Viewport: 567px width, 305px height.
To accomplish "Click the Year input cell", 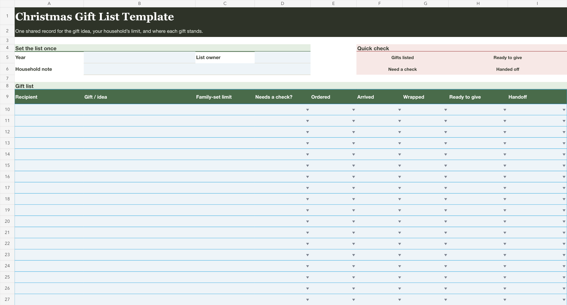I will coord(139,58).
